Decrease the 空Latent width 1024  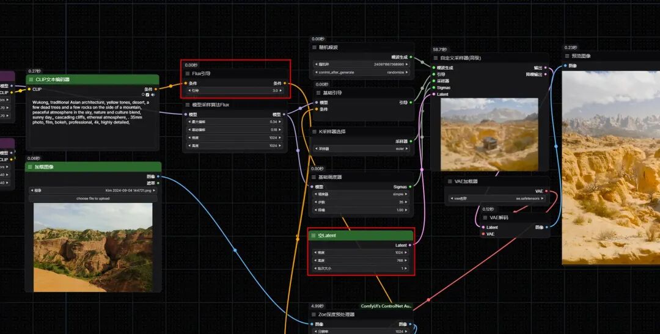[x=316, y=252]
